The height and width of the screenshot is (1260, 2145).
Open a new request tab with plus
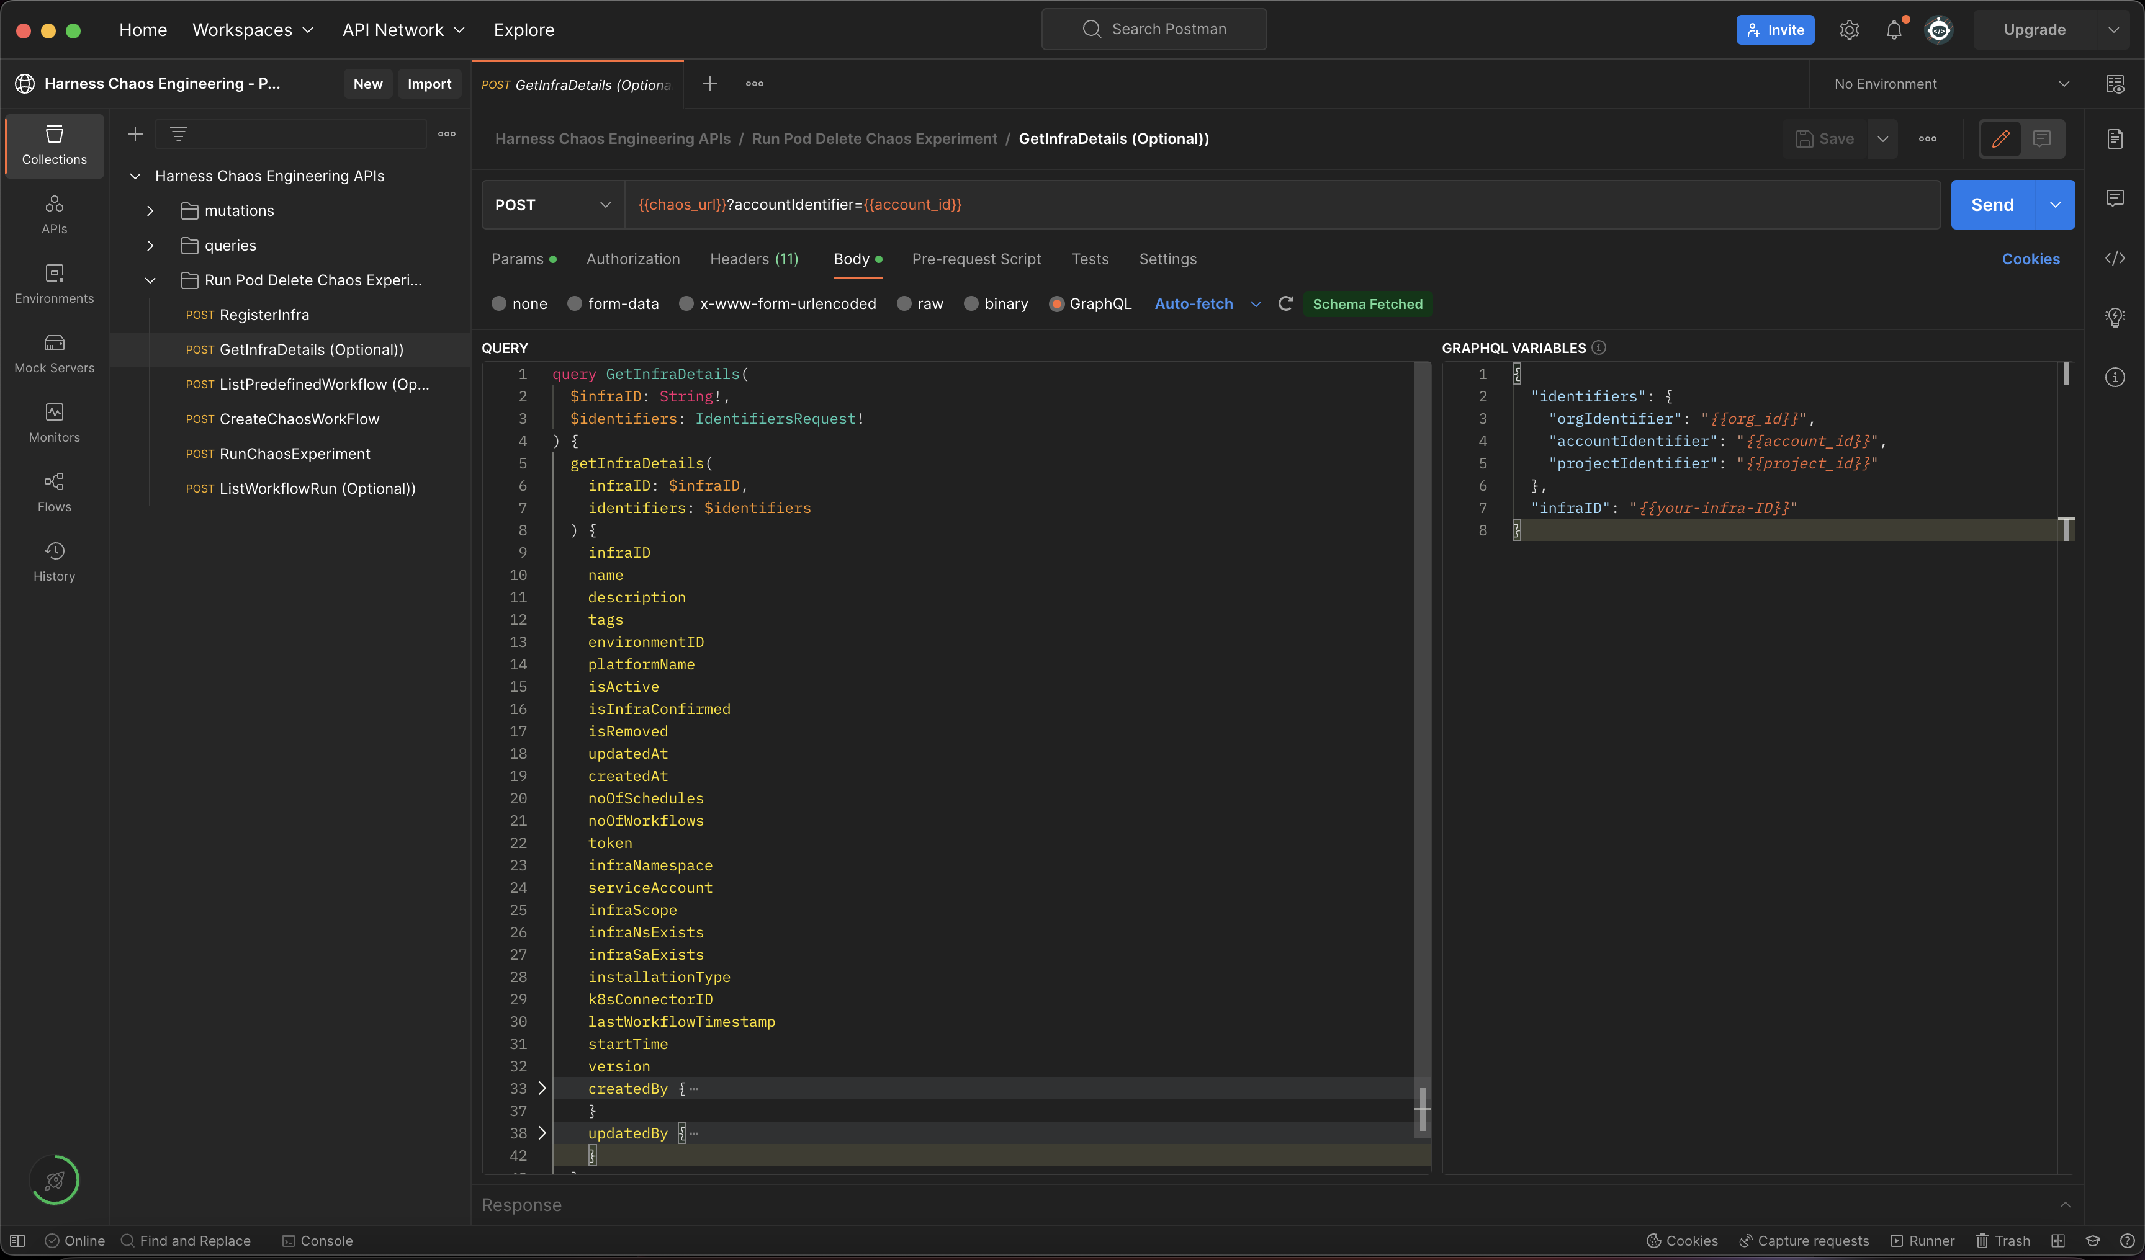(710, 83)
